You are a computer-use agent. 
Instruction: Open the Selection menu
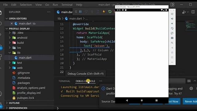(x=26, y=5)
